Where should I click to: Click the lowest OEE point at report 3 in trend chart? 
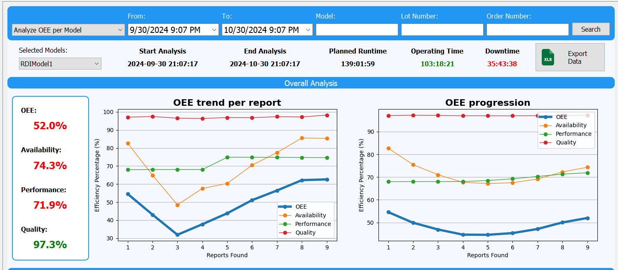coord(177,235)
